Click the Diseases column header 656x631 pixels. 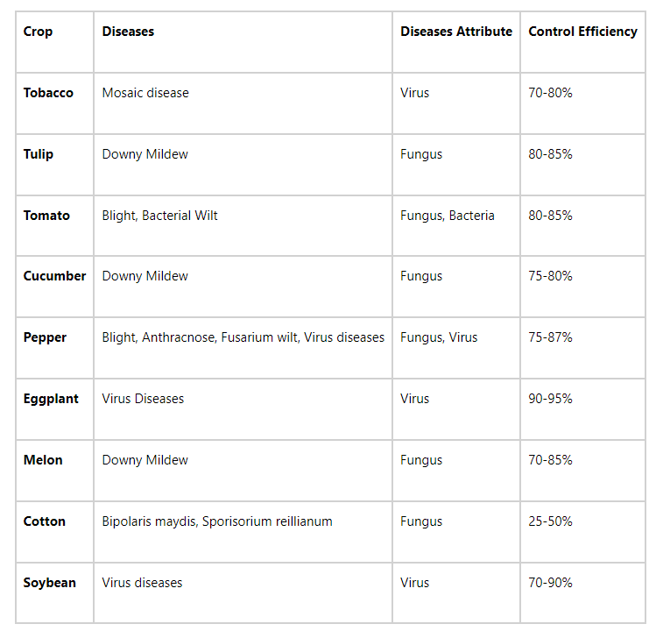pyautogui.click(x=128, y=32)
